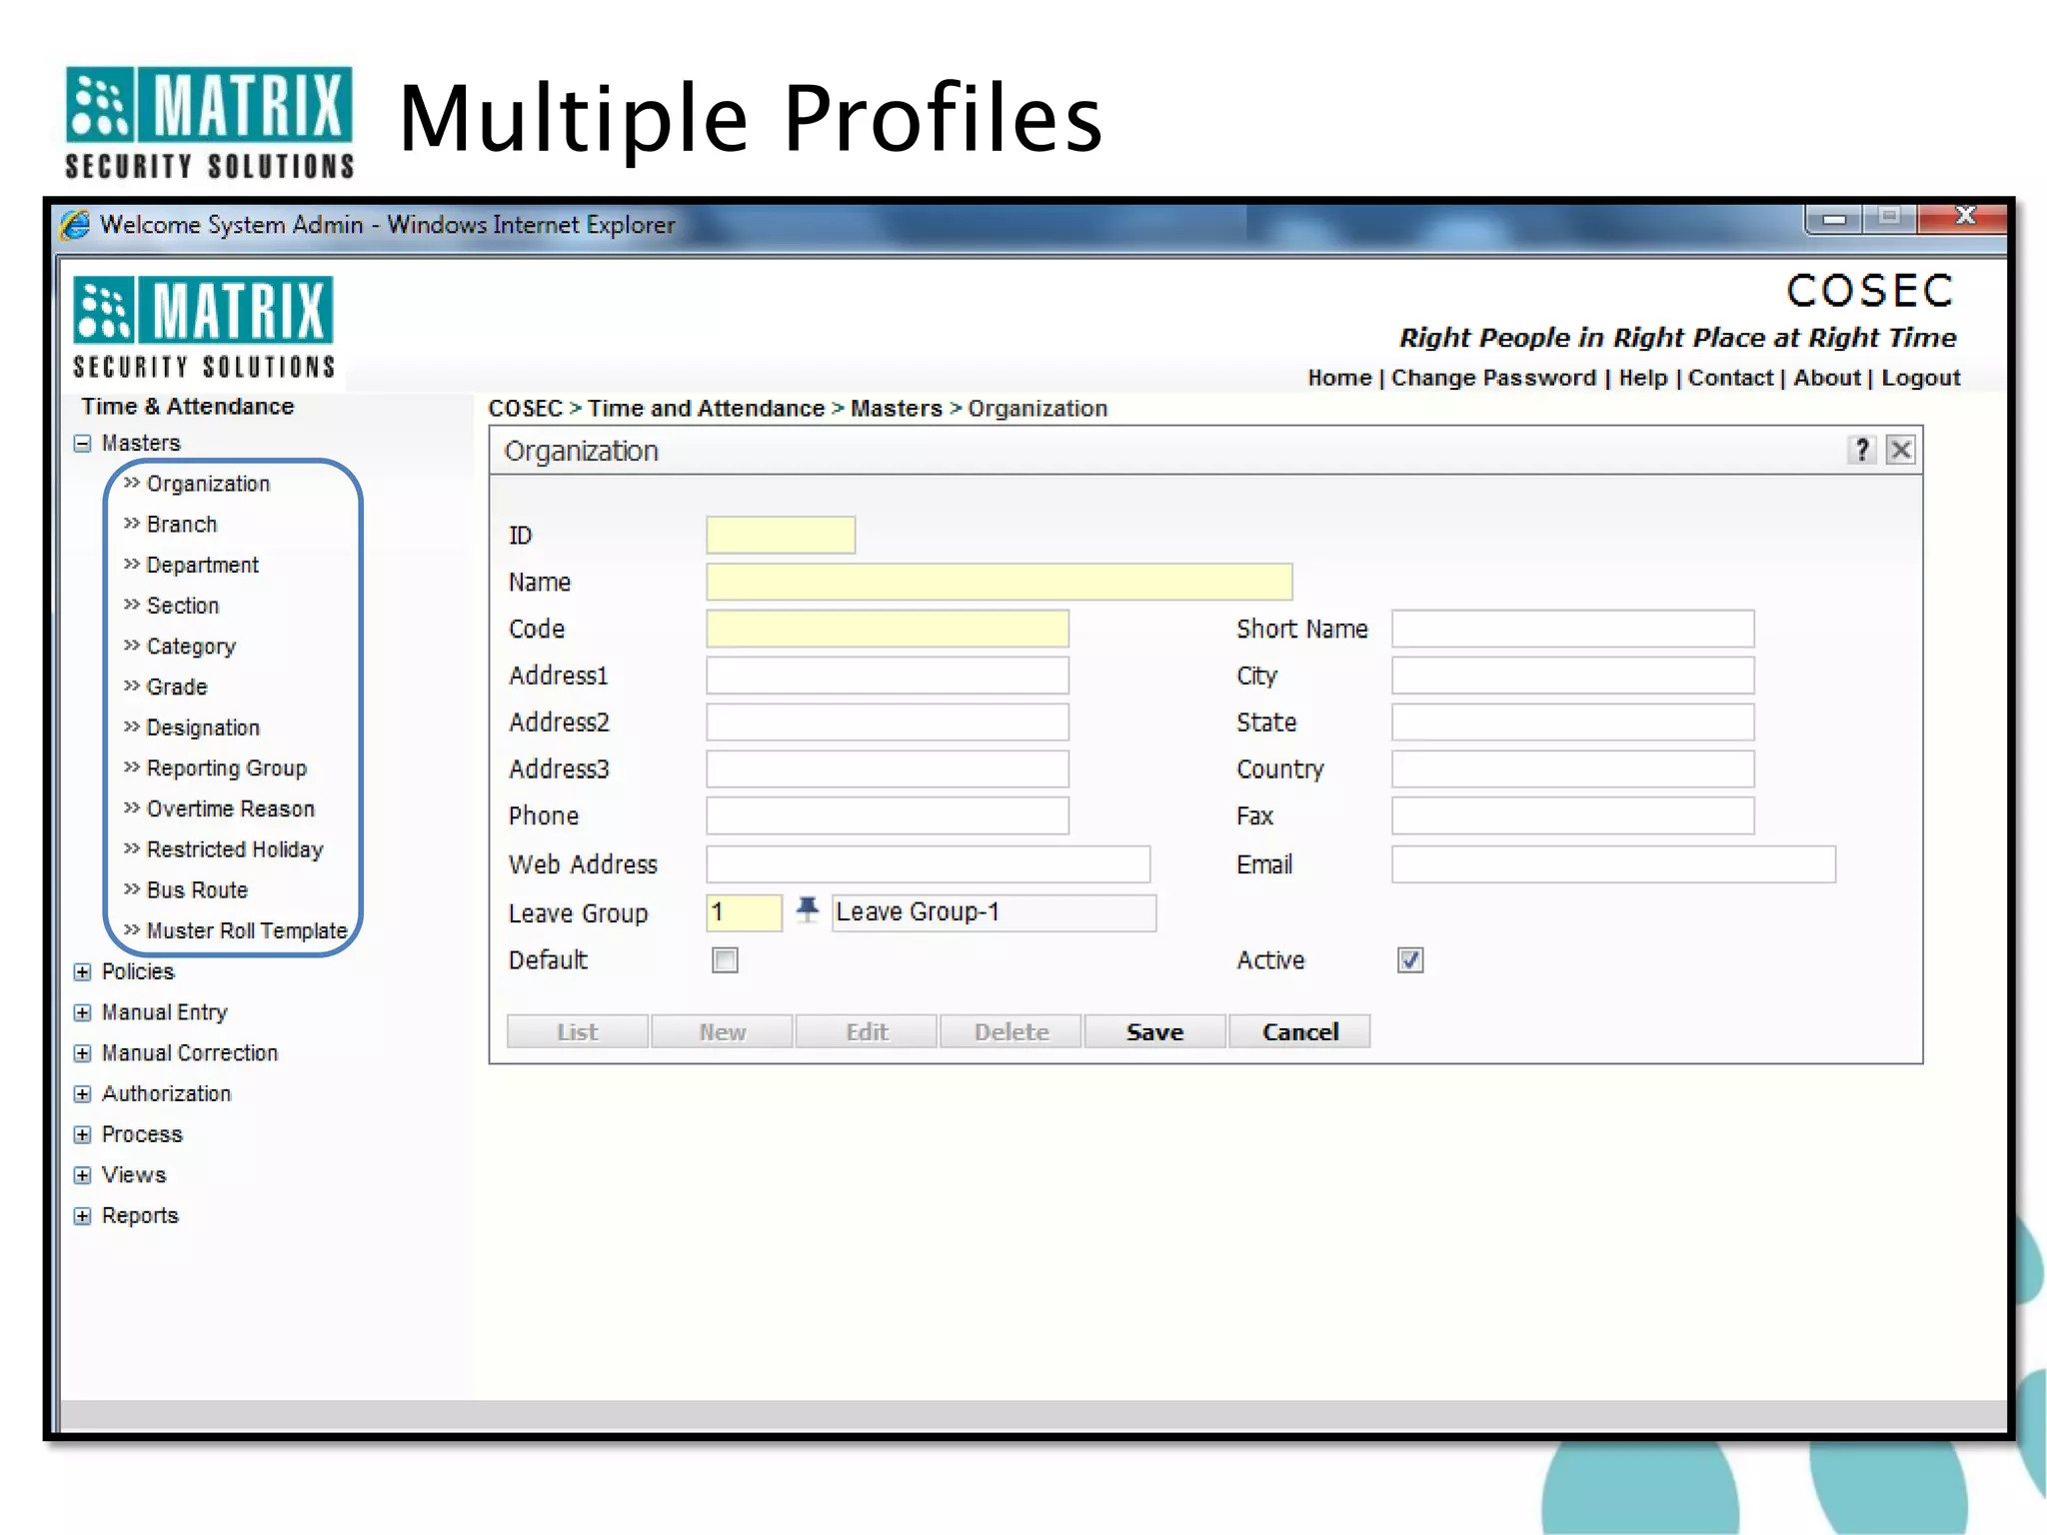
Task: Click the Logout link
Action: (x=1920, y=378)
